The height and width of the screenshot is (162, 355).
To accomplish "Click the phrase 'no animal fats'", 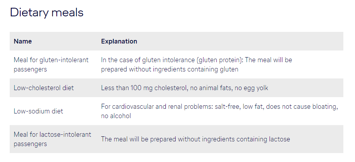I will point(212,88).
